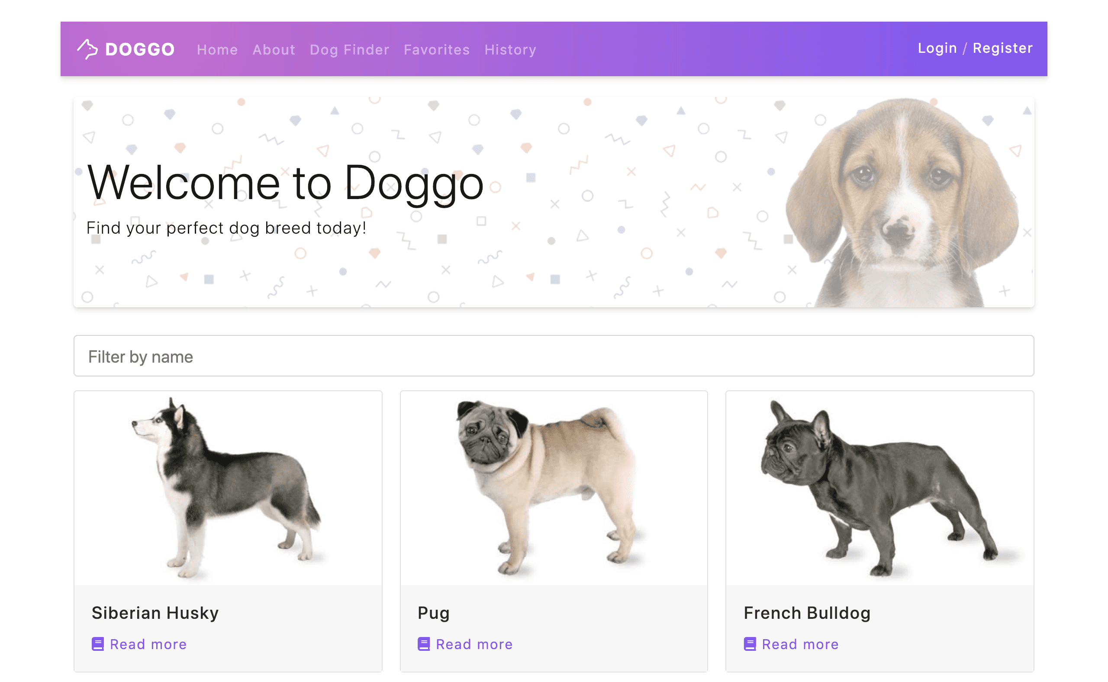Select the Pug photo
This screenshot has width=1108, height=682.
pyautogui.click(x=554, y=488)
